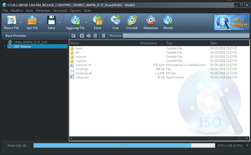The height and width of the screenshot is (155, 251).
Task: Open the Aggiungi File dropdown arrow
Action: (86, 23)
